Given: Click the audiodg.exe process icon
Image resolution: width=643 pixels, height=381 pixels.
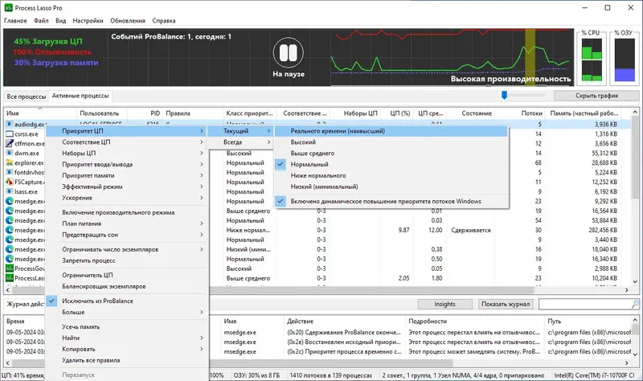Looking at the screenshot, I should 10,124.
